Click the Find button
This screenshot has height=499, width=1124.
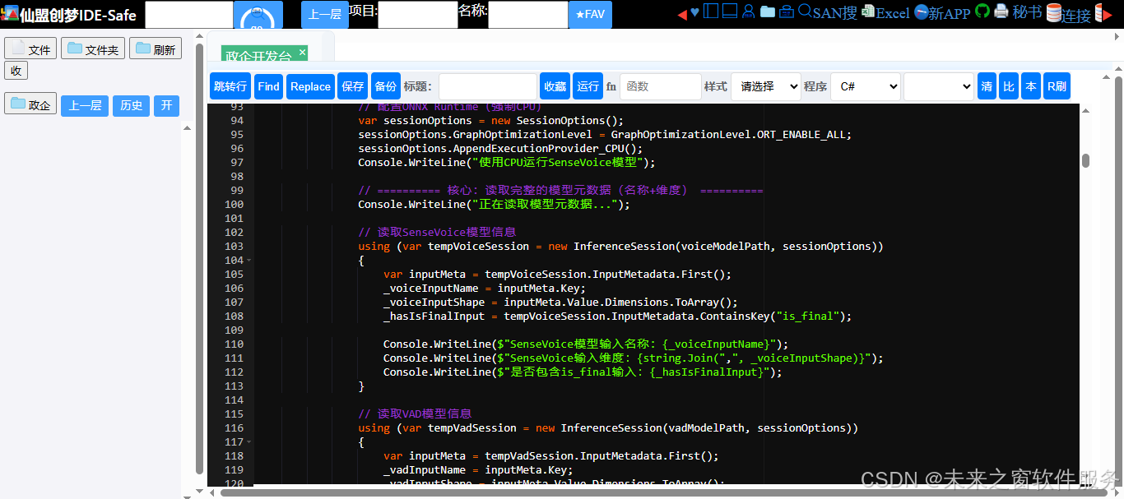(268, 86)
